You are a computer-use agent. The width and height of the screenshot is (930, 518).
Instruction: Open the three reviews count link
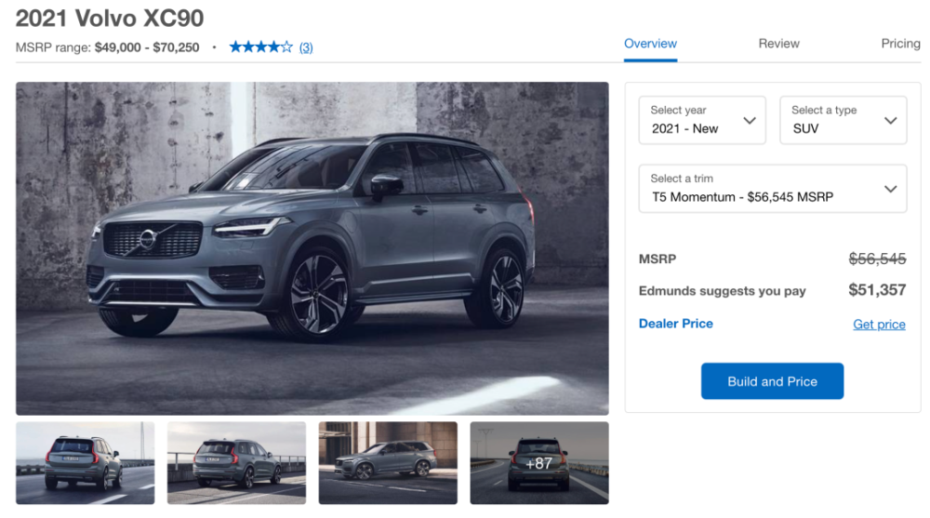[x=306, y=47]
